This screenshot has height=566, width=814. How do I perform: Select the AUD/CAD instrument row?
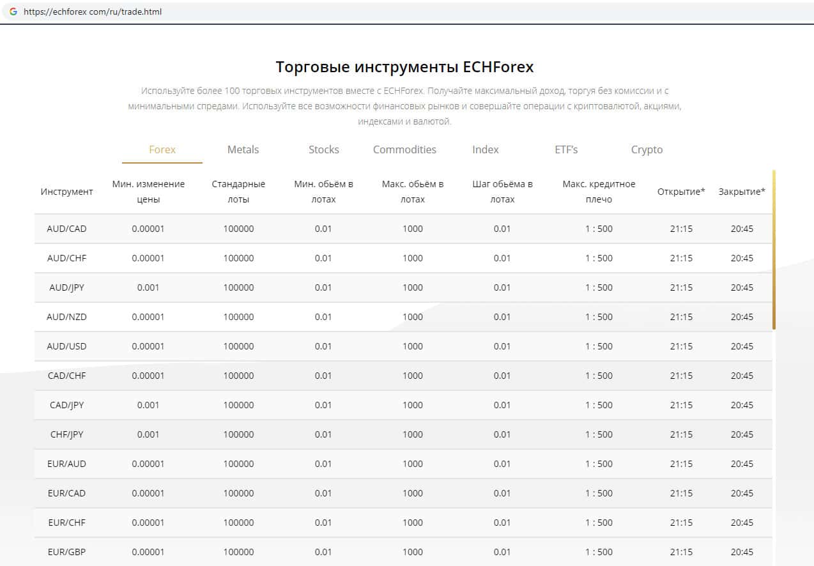tap(66, 229)
